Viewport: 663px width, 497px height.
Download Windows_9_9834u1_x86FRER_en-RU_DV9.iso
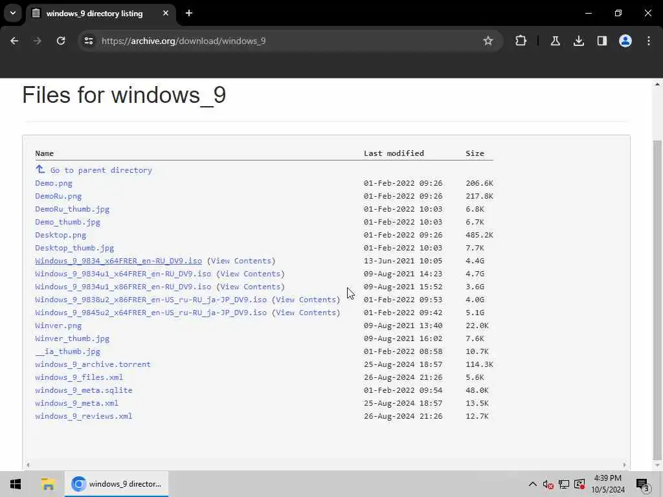click(123, 287)
